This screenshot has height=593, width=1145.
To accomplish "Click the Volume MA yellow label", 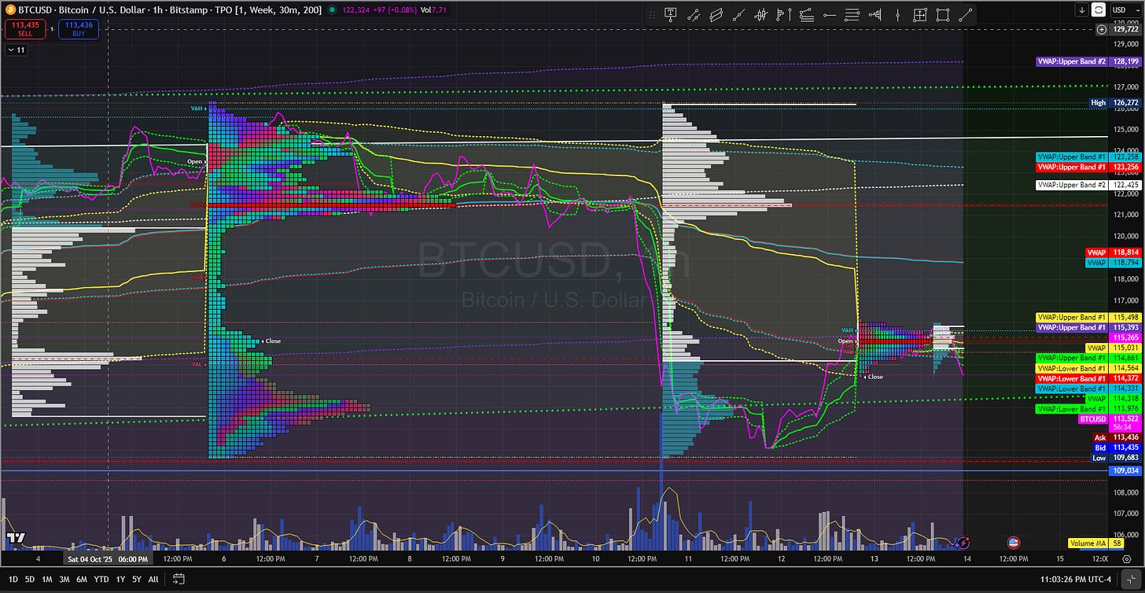I will (x=1088, y=543).
